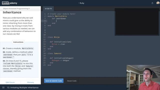This screenshot has width=160, height=90.
Task: Collapse the Samurai initialize method fold arrow
Action: pyautogui.click(x=46, y=58)
